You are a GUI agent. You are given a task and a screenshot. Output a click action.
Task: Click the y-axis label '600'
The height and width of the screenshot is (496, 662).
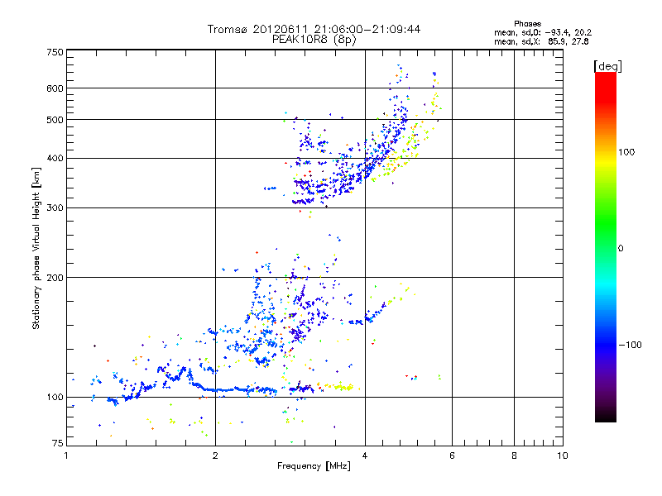pyautogui.click(x=55, y=88)
